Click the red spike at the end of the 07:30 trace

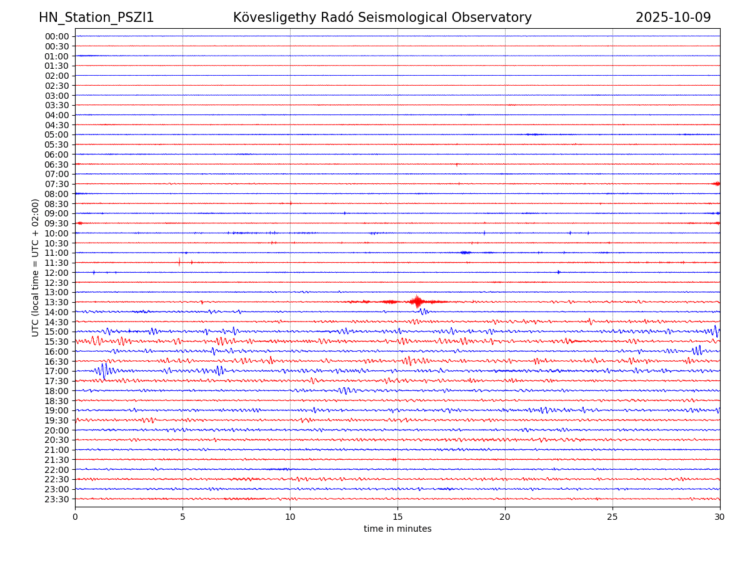point(716,183)
